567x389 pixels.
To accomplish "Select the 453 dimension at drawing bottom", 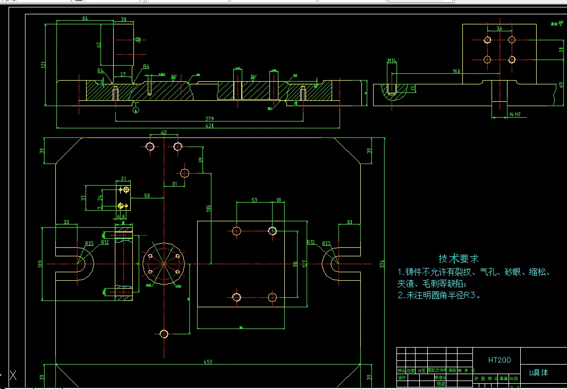I will click(207, 360).
